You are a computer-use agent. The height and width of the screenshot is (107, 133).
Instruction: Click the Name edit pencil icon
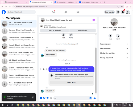pos(71,35)
